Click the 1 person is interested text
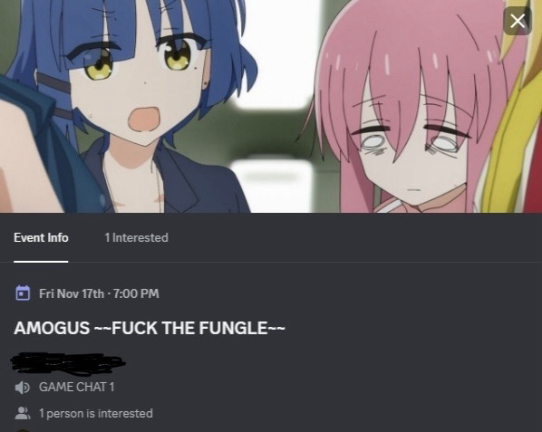Image resolution: width=542 pixels, height=432 pixels. [x=96, y=413]
